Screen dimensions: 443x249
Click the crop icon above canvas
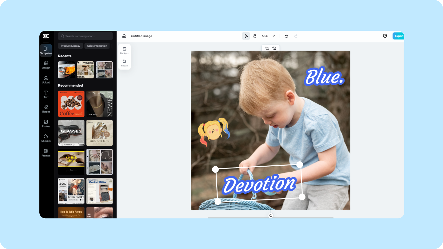(x=267, y=48)
